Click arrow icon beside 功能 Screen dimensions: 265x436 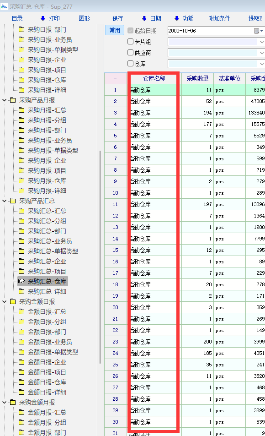point(176,19)
